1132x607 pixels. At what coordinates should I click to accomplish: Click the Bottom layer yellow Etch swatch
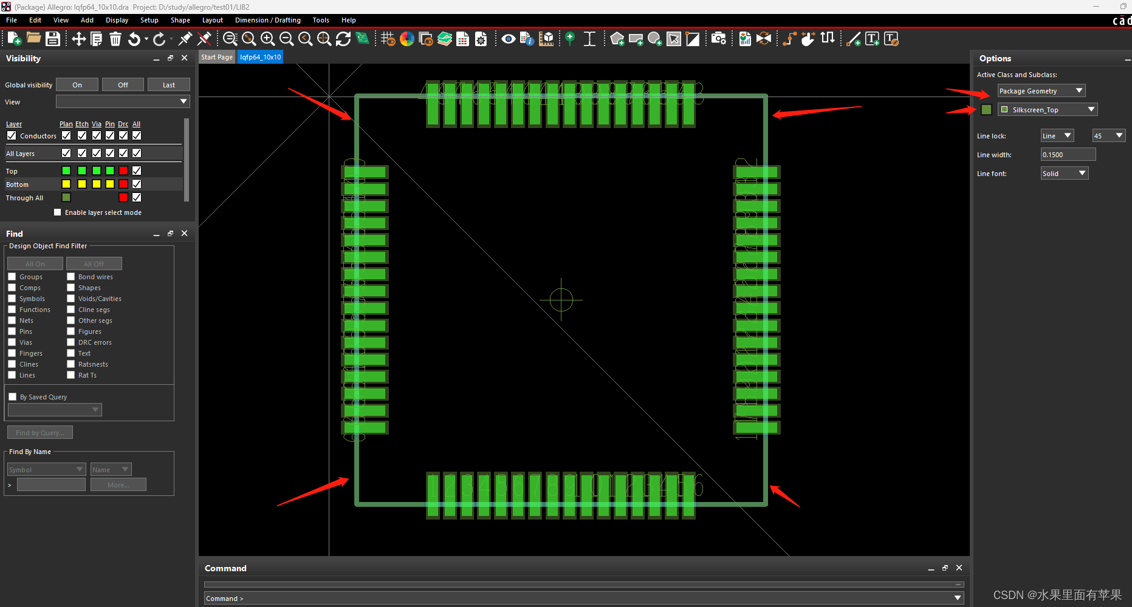pyautogui.click(x=82, y=184)
